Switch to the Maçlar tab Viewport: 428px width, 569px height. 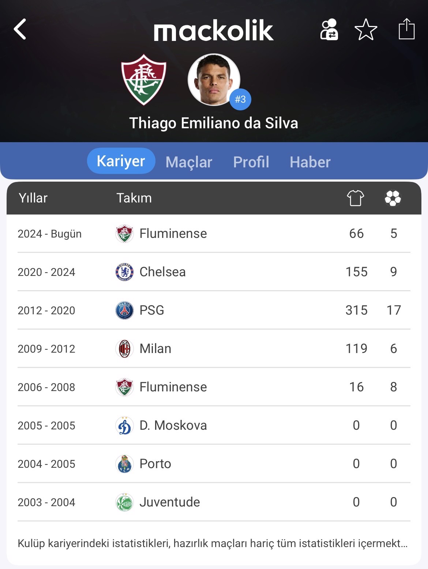189,162
